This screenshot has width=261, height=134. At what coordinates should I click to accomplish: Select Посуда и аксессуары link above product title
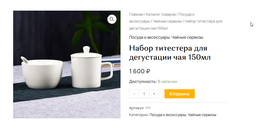click(149, 37)
